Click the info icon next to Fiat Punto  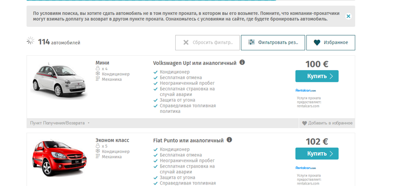click(229, 140)
